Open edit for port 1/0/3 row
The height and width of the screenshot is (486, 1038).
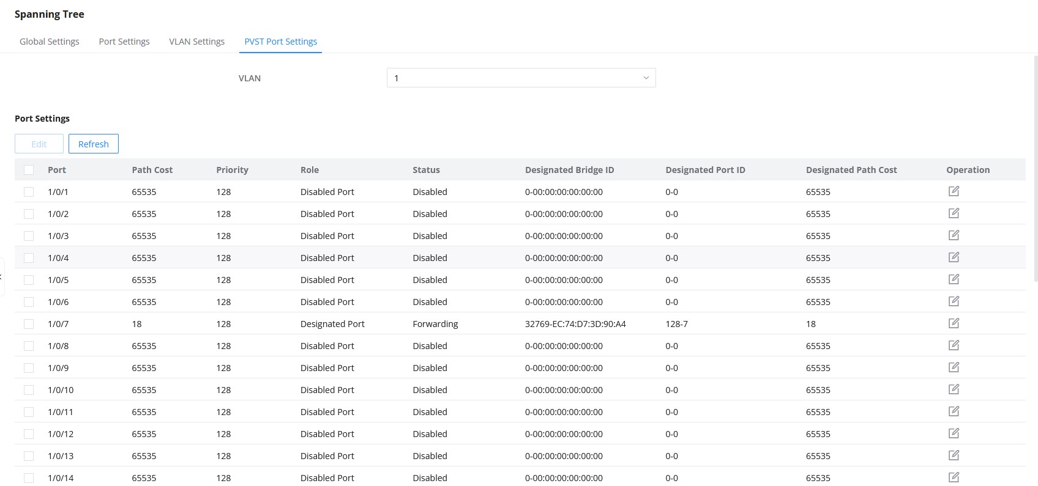[954, 235]
